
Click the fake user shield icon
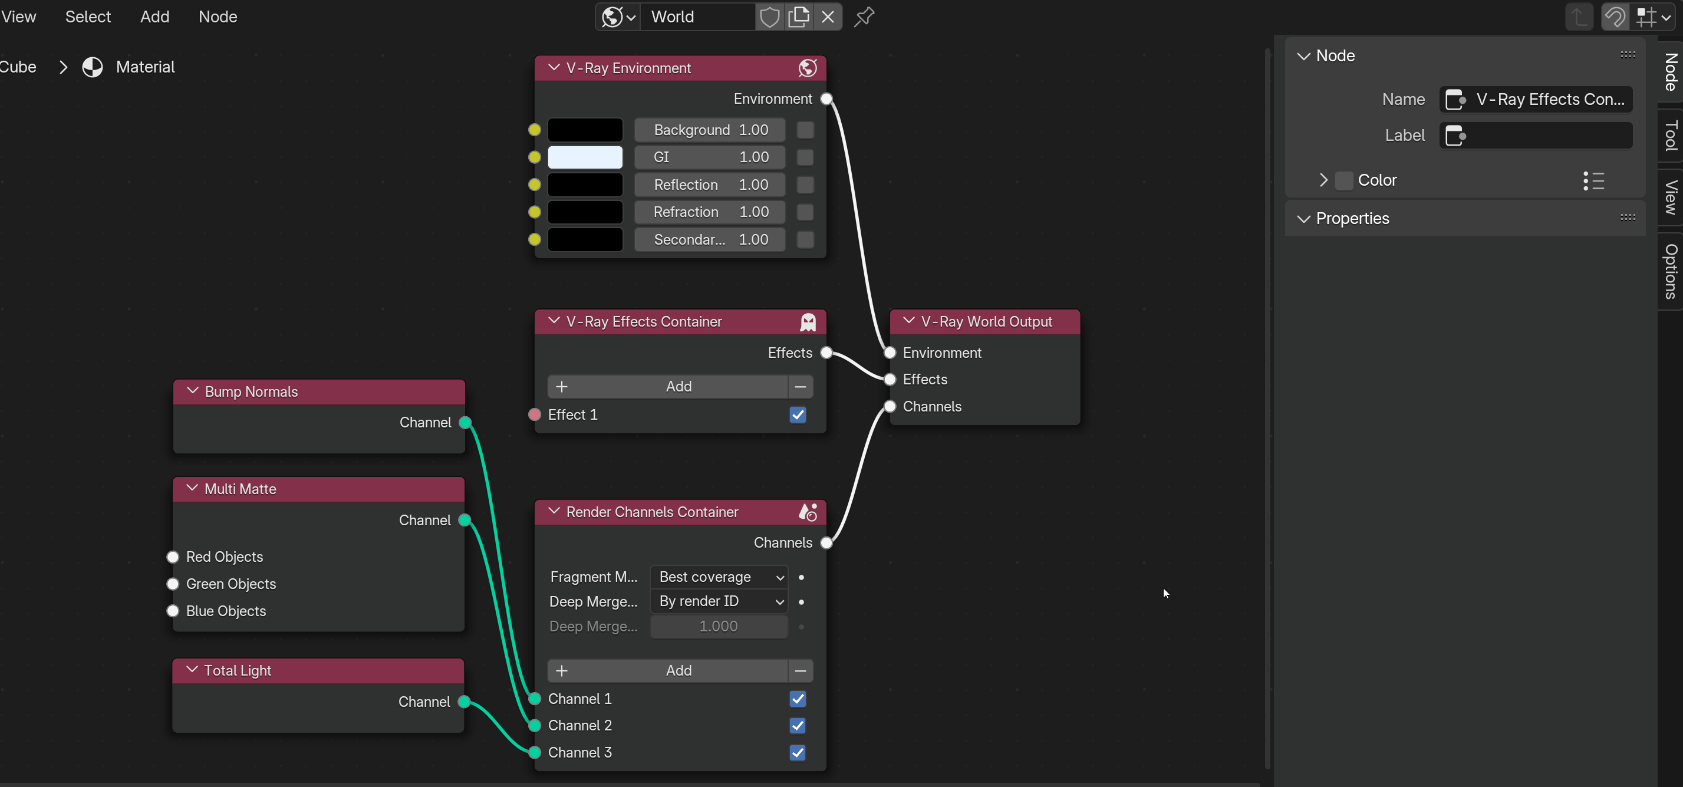coord(769,17)
